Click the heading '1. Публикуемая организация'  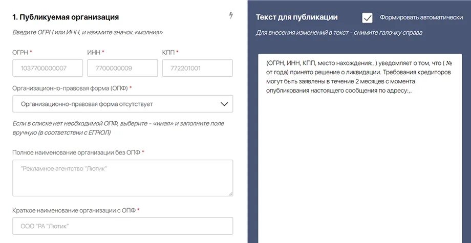click(66, 17)
